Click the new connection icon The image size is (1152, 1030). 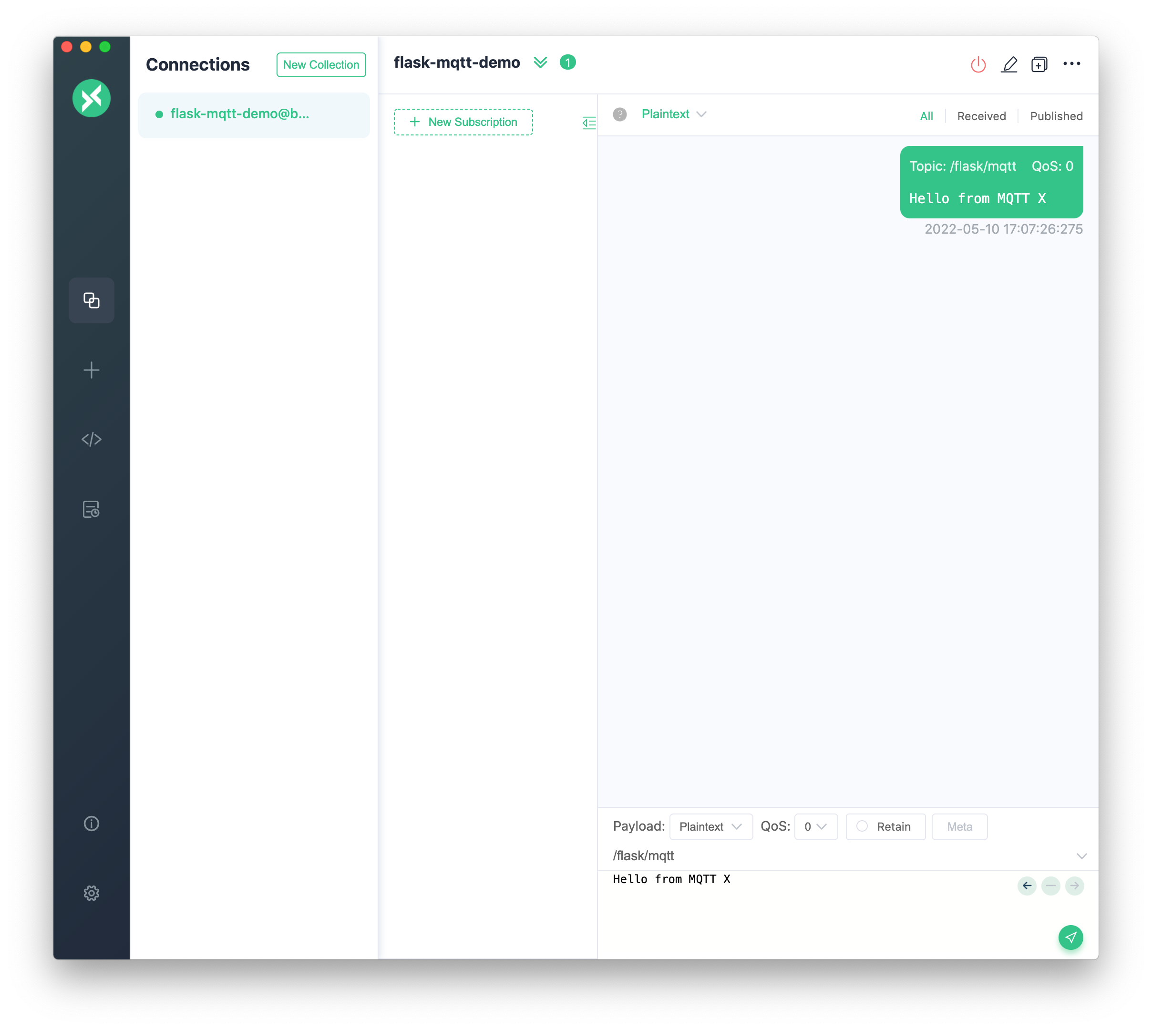point(91,370)
